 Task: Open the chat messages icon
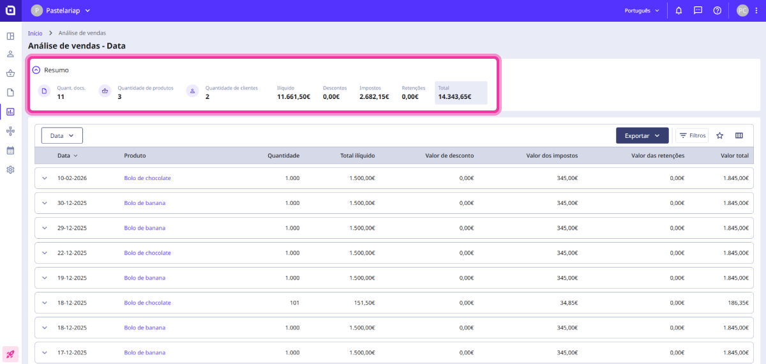[x=698, y=10]
